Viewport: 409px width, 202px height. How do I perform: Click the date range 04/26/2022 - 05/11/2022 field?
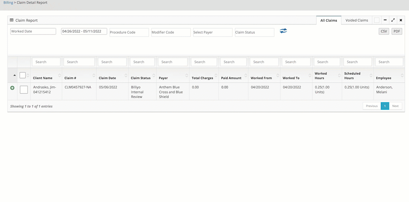84,31
